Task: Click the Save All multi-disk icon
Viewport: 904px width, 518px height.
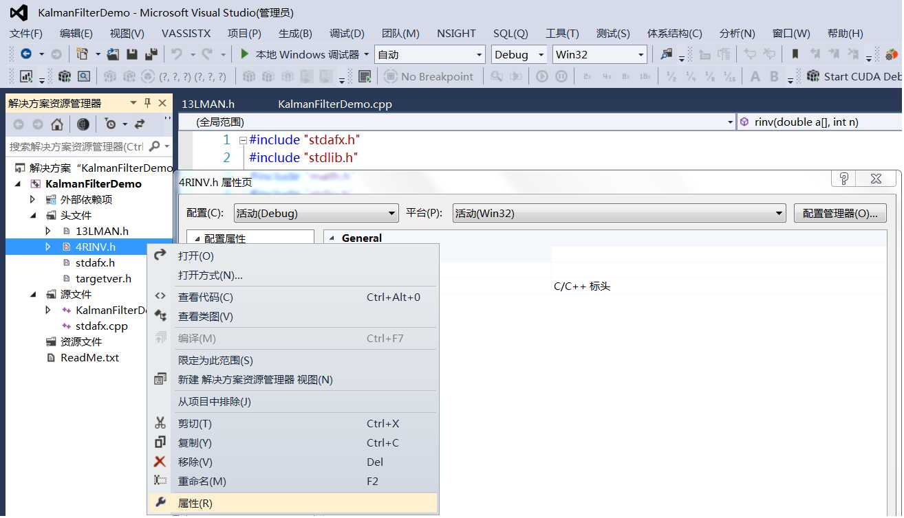Action: pyautogui.click(x=151, y=54)
